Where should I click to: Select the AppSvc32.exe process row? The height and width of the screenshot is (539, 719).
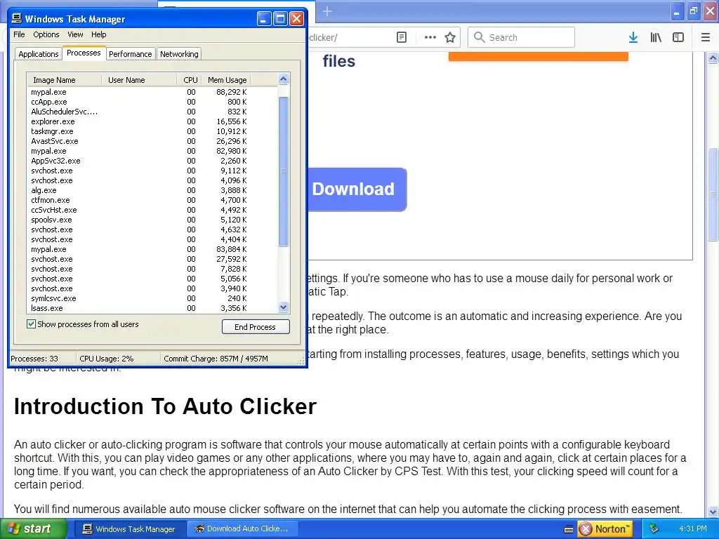[x=152, y=161]
